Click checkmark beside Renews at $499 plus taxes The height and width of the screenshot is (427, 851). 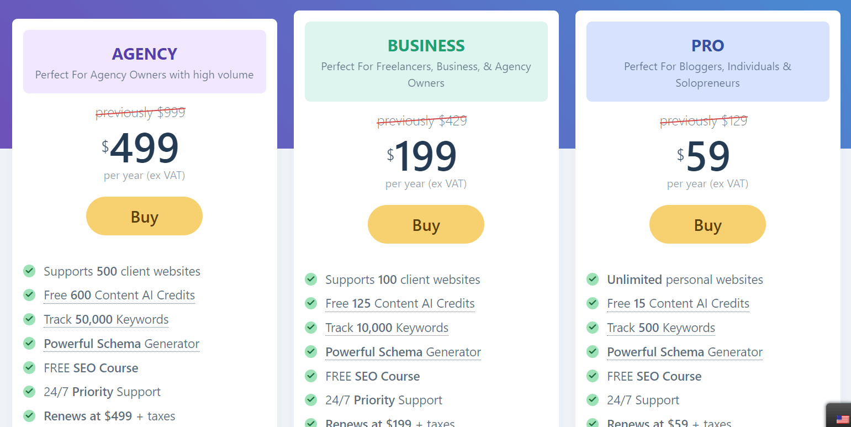pos(29,416)
